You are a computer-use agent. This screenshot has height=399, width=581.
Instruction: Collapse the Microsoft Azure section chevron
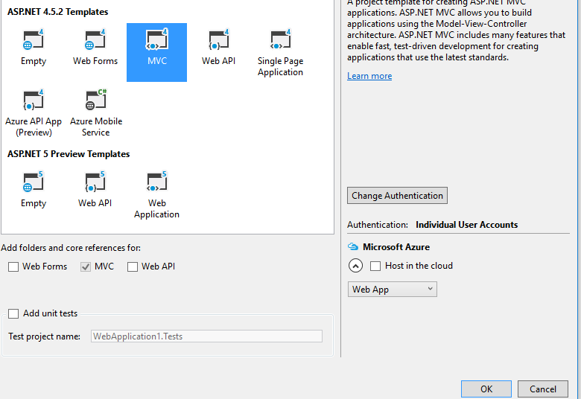tap(356, 266)
